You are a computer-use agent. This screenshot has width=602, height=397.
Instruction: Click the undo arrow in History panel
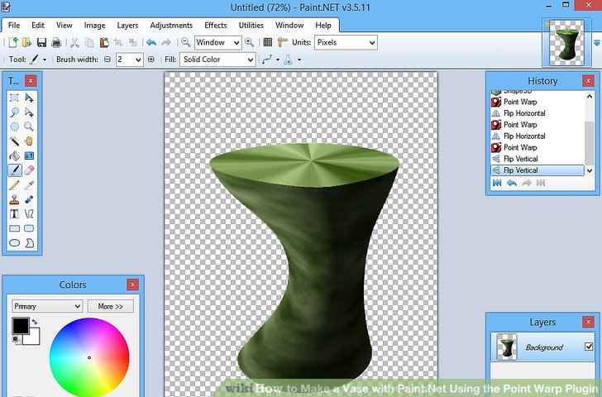coord(512,183)
